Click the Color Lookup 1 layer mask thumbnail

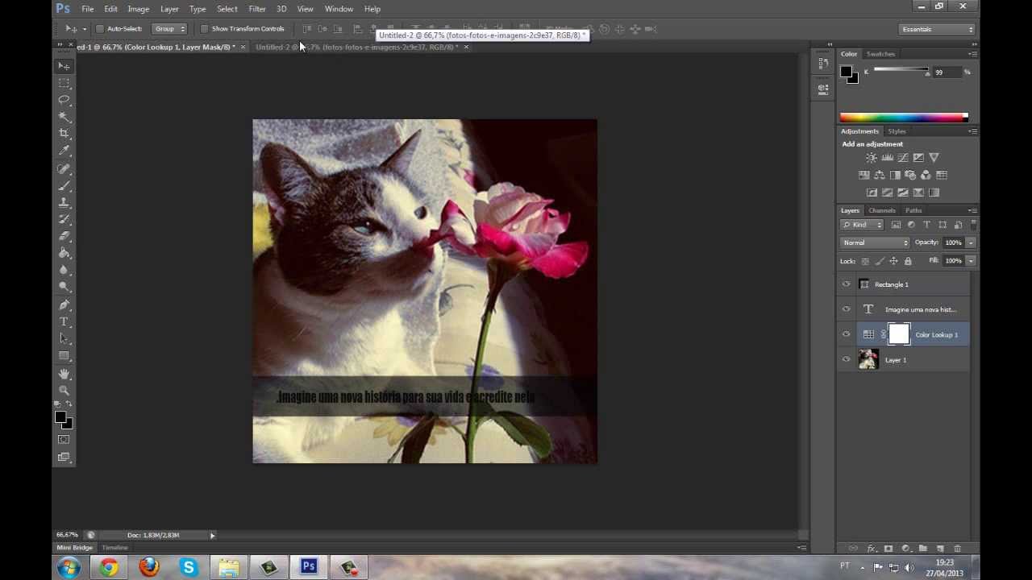(899, 334)
